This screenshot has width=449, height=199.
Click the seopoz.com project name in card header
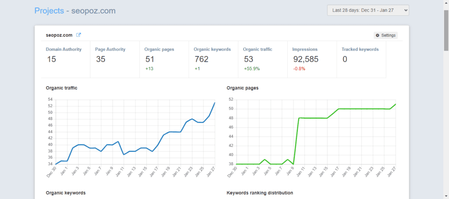point(60,35)
